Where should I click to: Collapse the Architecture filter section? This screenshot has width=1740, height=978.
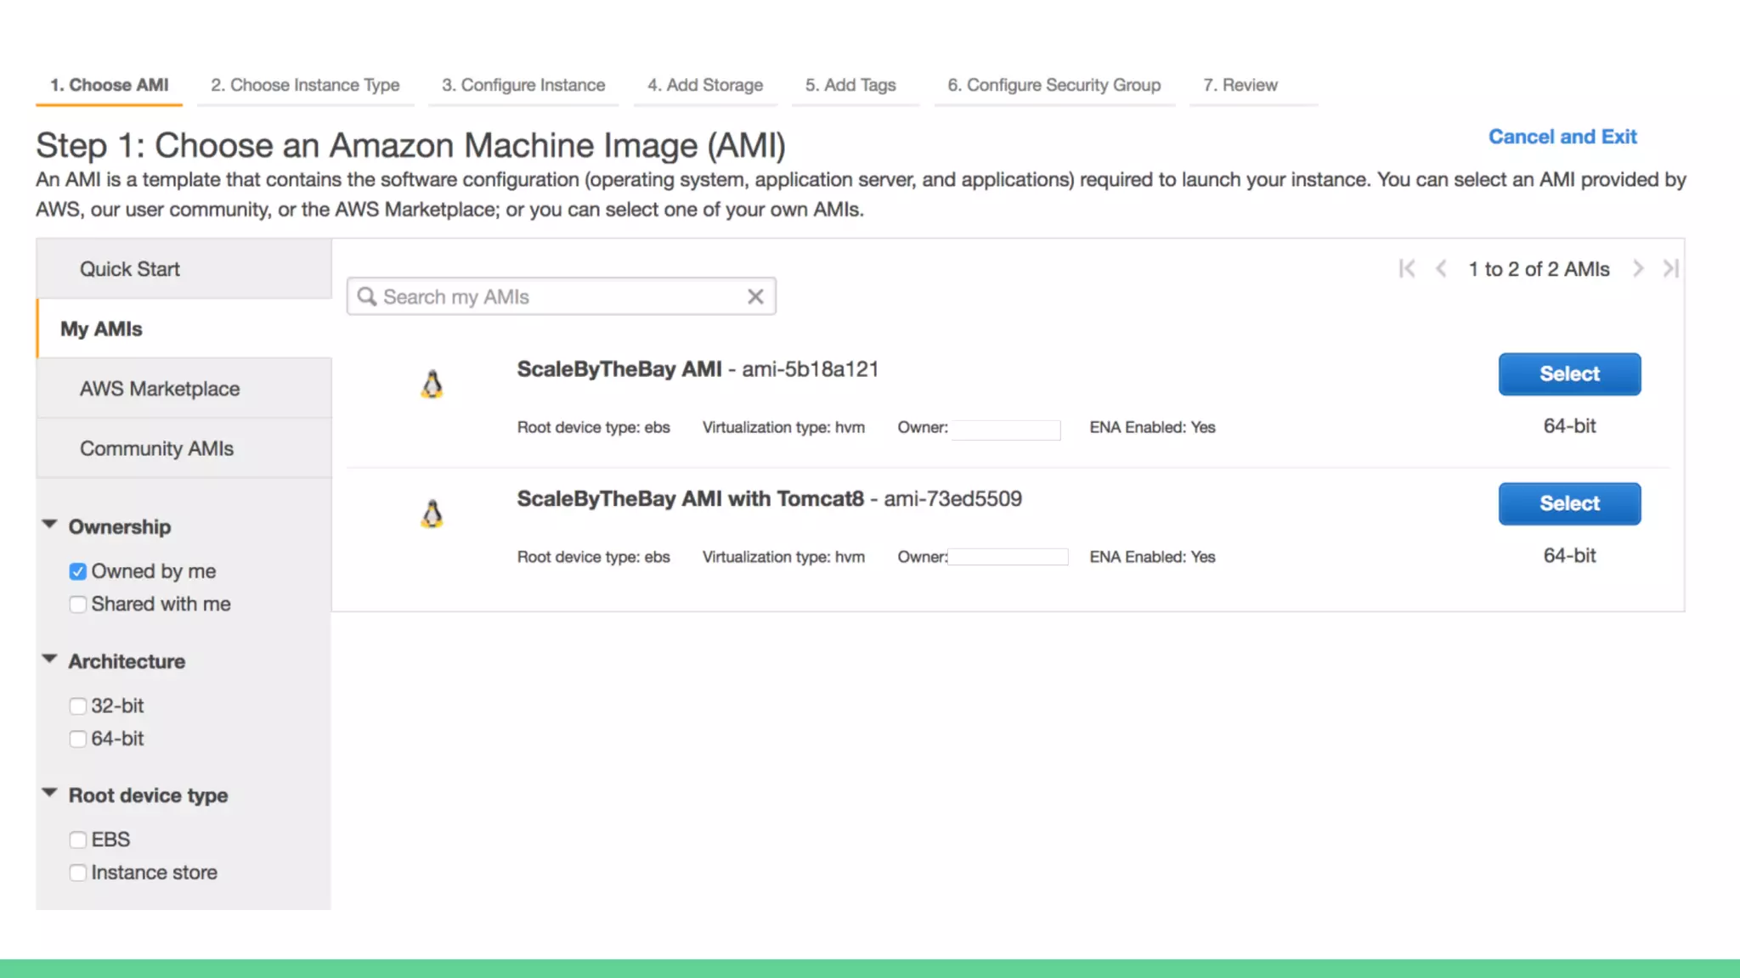click(50, 660)
